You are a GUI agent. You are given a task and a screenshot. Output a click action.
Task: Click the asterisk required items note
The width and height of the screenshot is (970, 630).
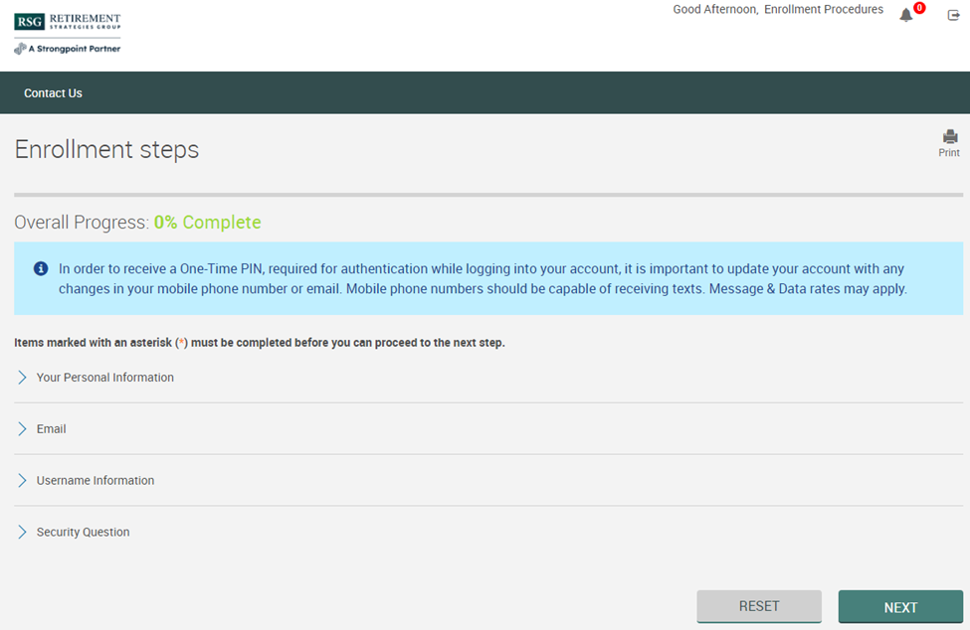(x=259, y=343)
